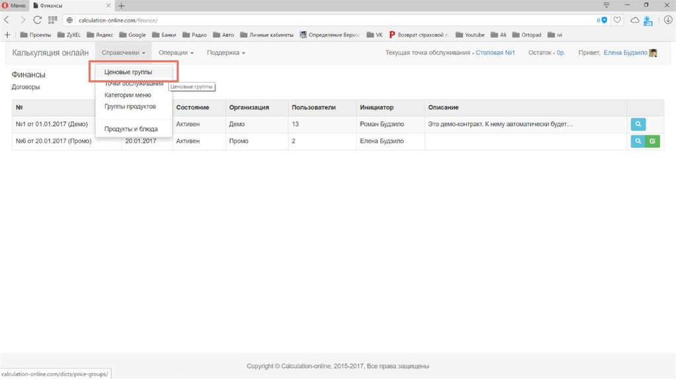Click the green edit button for Promo contract
This screenshot has height=379, width=676.
tap(652, 141)
